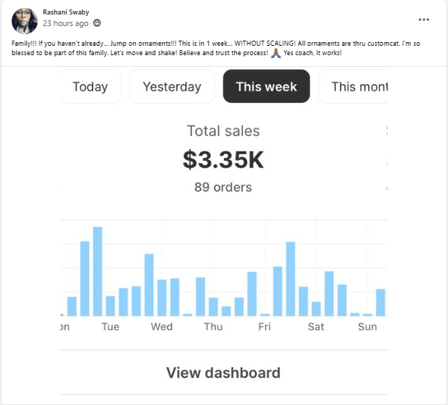The image size is (448, 405).
Task: Click the Tue axis label
Action: pos(111,327)
